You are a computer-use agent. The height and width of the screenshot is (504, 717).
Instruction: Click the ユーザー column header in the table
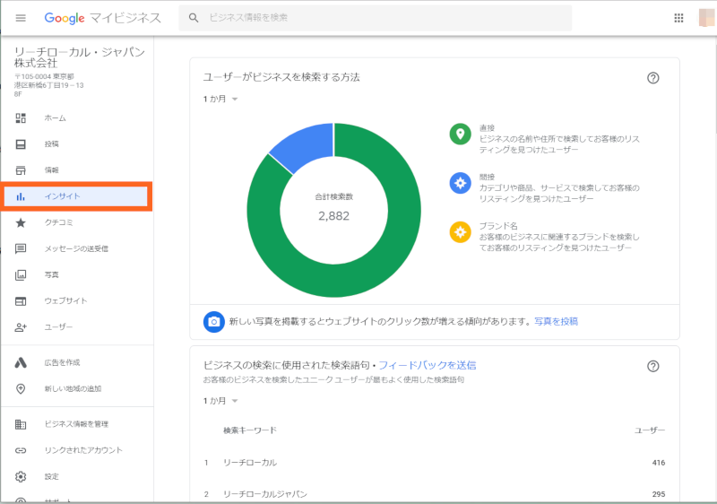click(x=650, y=430)
